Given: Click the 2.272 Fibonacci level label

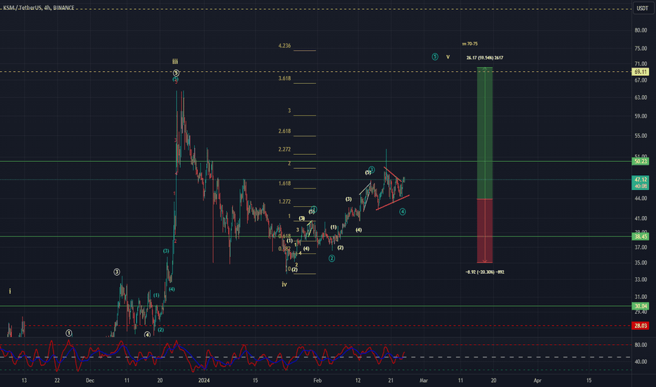Looking at the screenshot, I should 284,149.
